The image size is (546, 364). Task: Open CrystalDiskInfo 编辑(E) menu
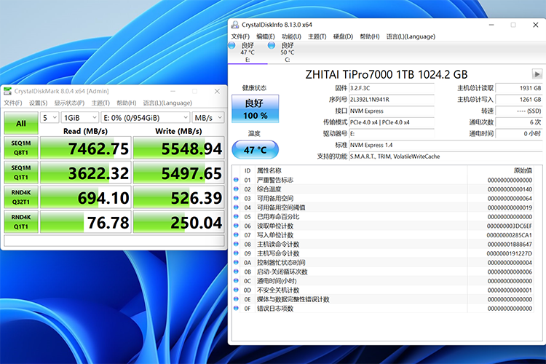[x=265, y=36]
